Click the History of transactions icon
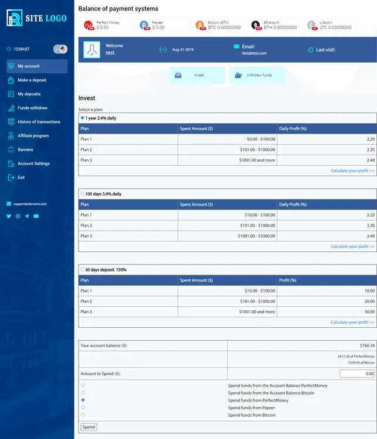377x439 pixels. 11,122
